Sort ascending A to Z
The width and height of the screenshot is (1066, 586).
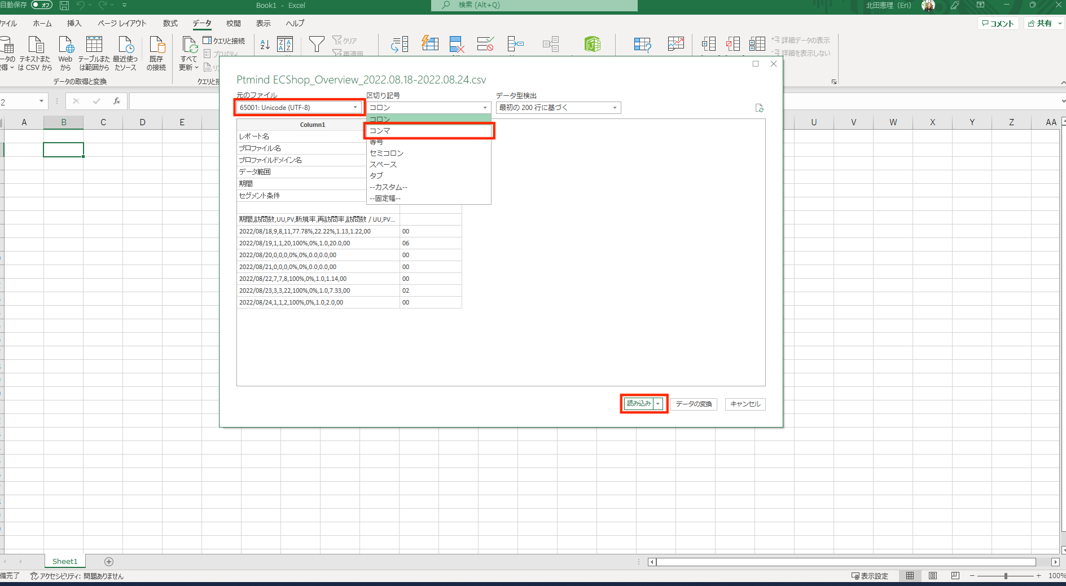pos(265,45)
